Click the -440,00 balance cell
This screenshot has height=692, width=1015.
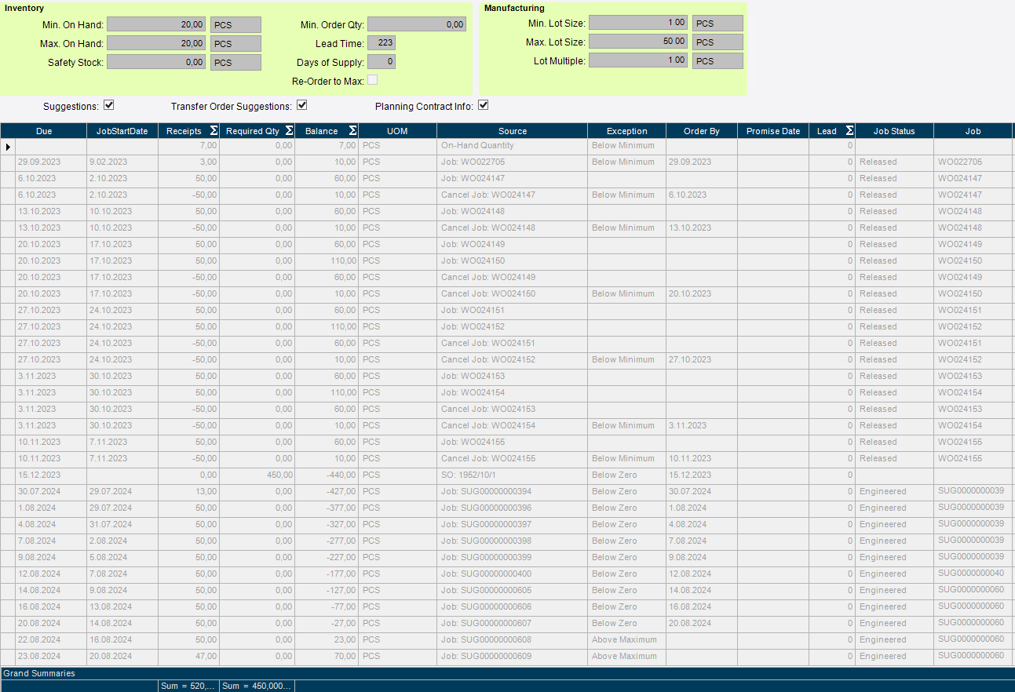(x=327, y=475)
